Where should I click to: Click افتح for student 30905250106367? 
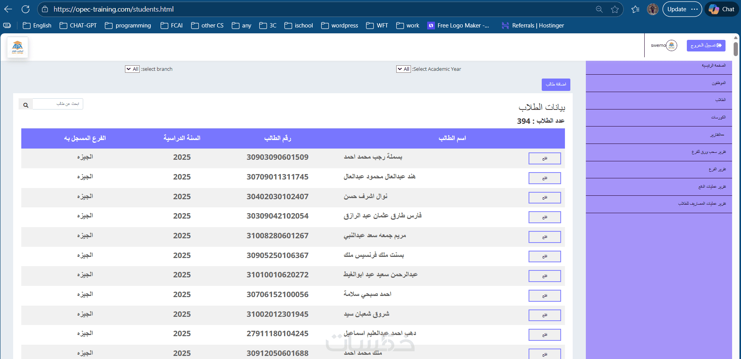(545, 256)
